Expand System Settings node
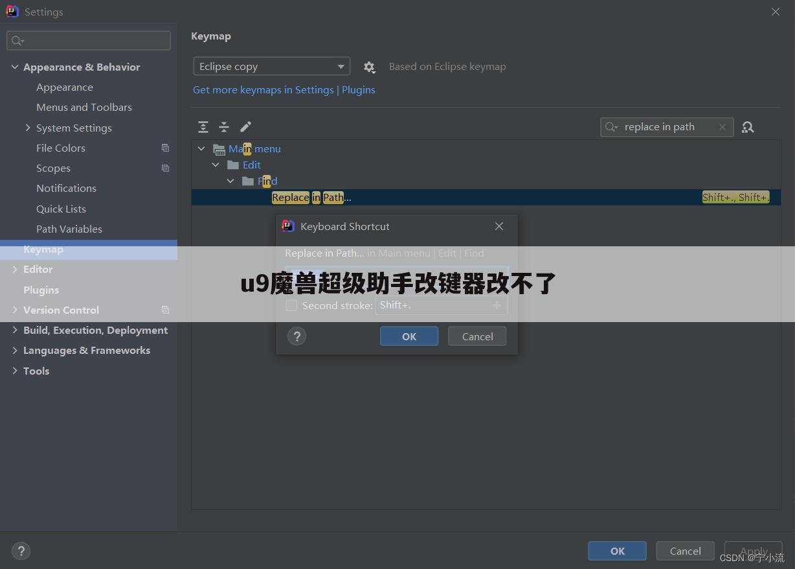795x569 pixels. tap(28, 128)
